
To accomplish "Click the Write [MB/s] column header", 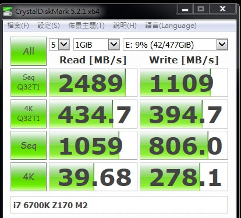I will [184, 60].
